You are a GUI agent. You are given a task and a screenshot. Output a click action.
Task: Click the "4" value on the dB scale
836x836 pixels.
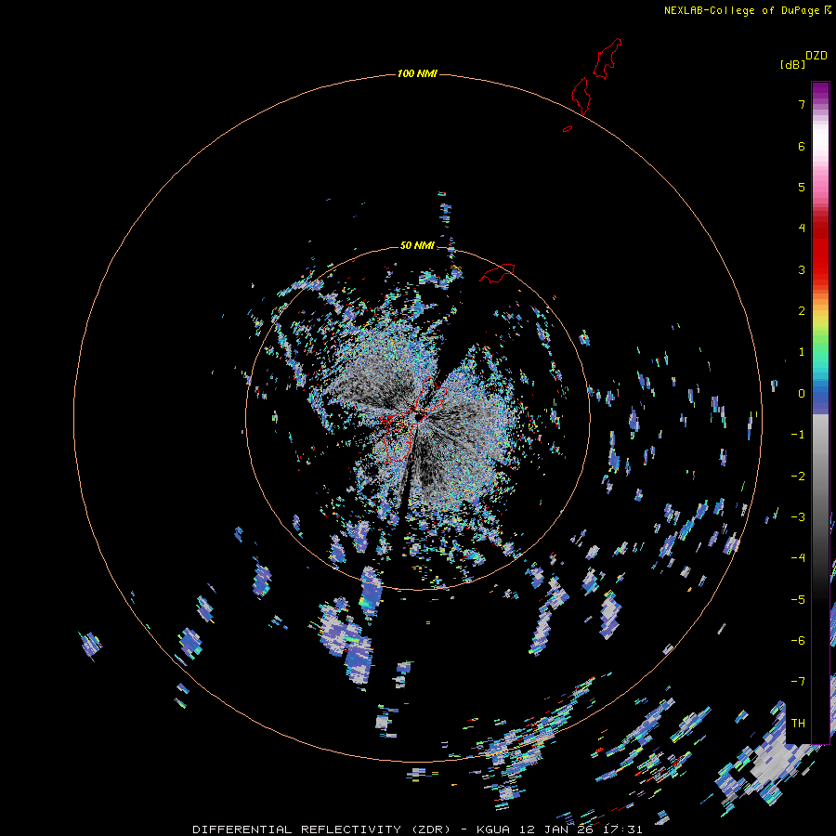click(x=802, y=229)
